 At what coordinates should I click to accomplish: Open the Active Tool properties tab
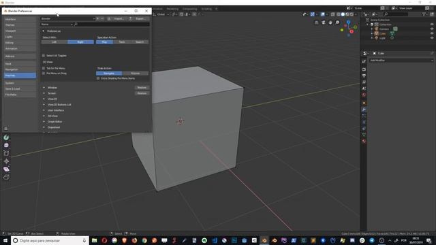(x=364, y=61)
